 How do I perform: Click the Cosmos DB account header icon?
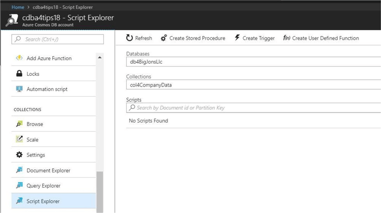point(12,20)
